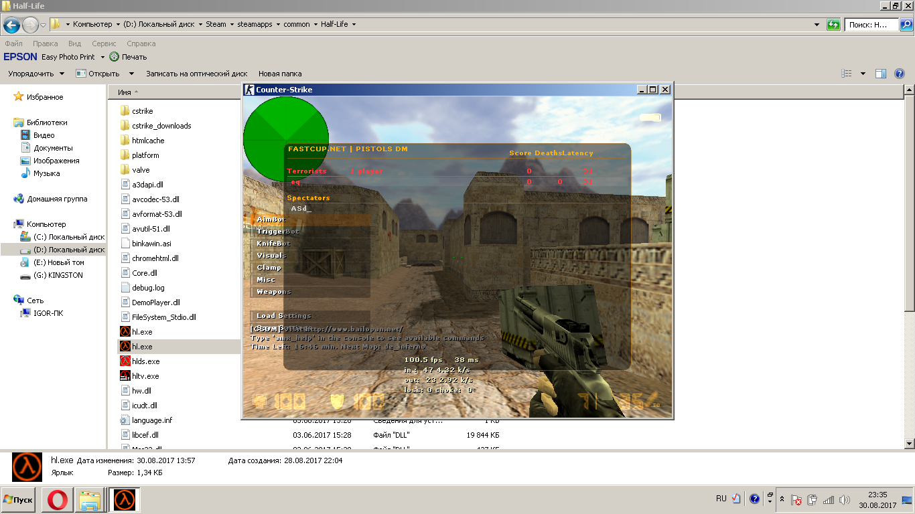The image size is (915, 514).
Task: Click the Новая папка button
Action: [x=280, y=74]
